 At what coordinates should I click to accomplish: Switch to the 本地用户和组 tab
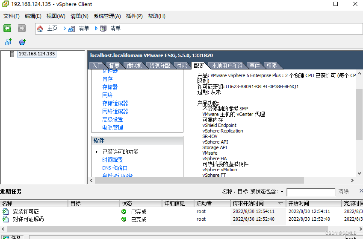click(x=227, y=66)
